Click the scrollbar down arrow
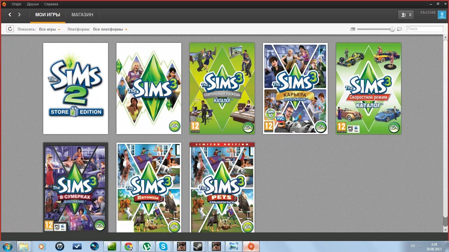The height and width of the screenshot is (252, 449). coord(445,230)
